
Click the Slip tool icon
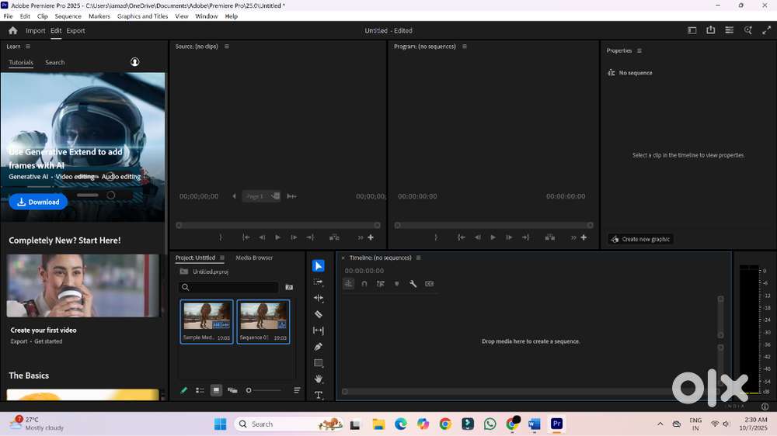pos(319,330)
